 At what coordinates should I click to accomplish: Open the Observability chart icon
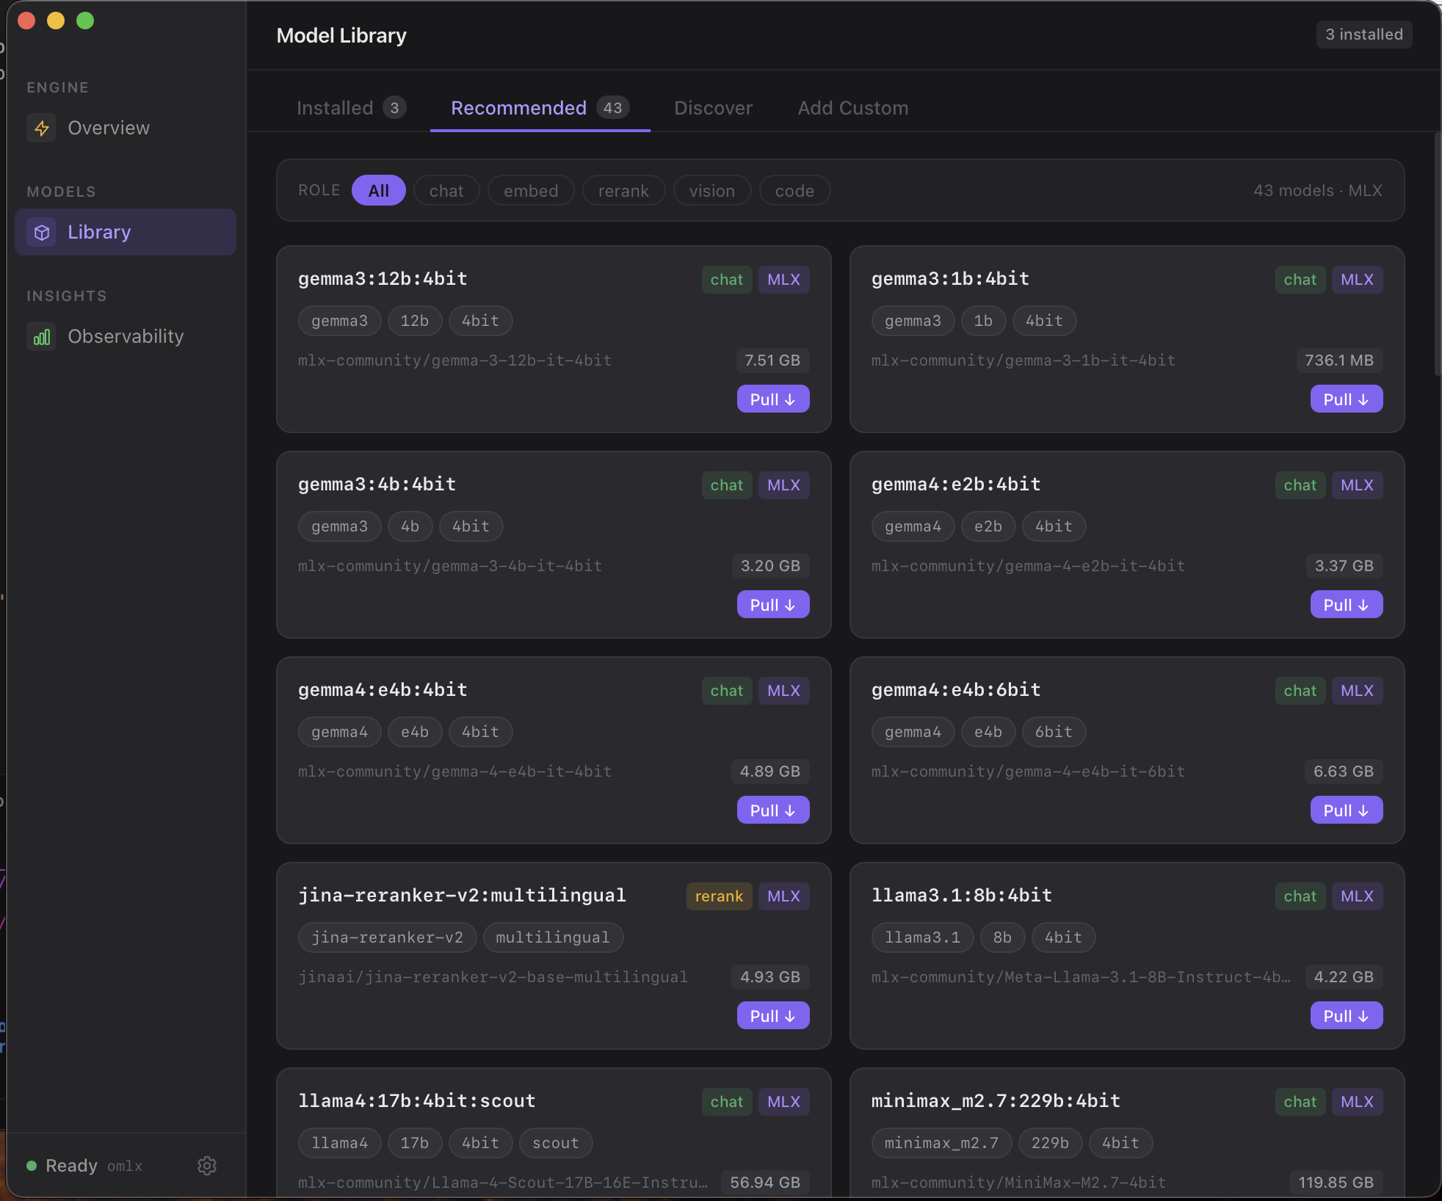(42, 337)
